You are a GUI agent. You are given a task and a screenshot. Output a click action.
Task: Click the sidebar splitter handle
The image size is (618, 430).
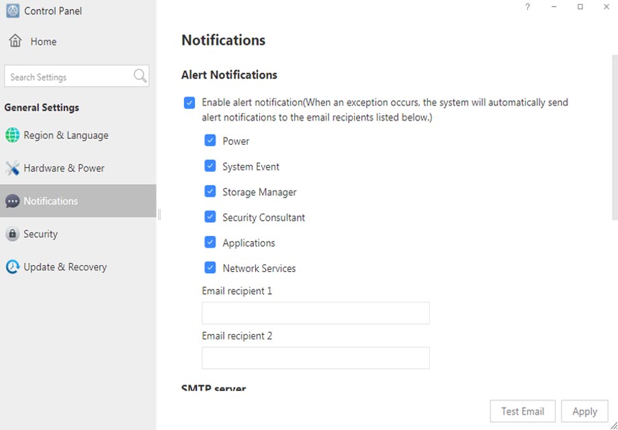point(159,215)
